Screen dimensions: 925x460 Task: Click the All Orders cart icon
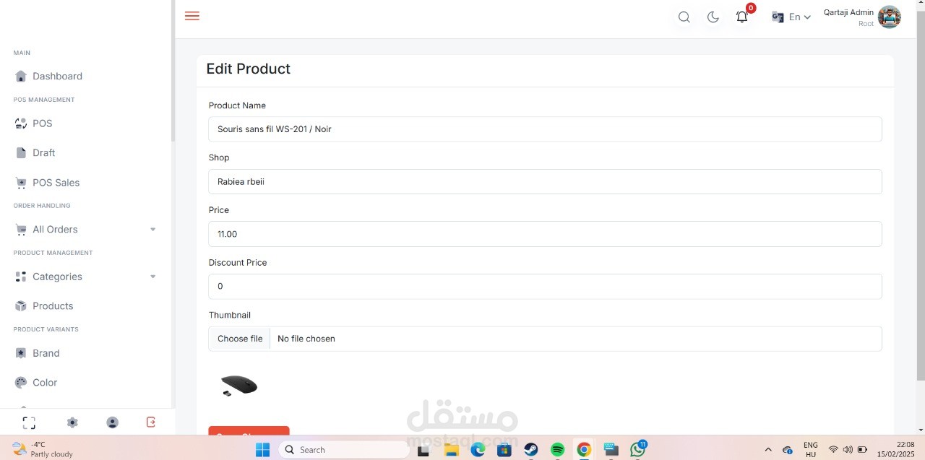point(21,230)
